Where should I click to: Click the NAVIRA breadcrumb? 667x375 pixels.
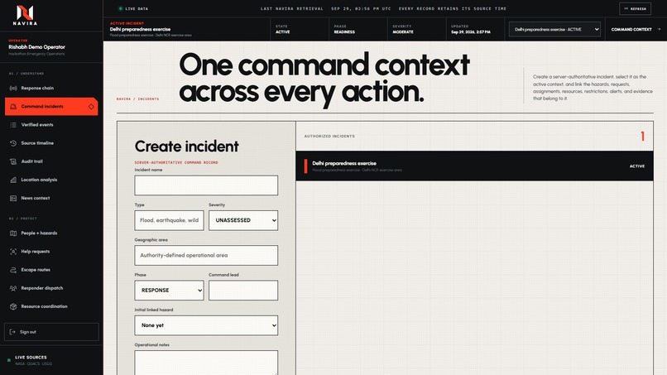(123, 99)
